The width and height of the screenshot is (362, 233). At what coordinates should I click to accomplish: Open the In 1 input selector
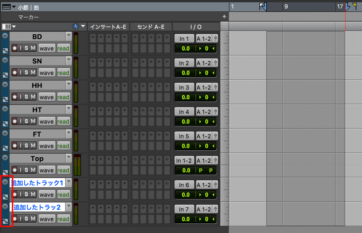point(184,38)
